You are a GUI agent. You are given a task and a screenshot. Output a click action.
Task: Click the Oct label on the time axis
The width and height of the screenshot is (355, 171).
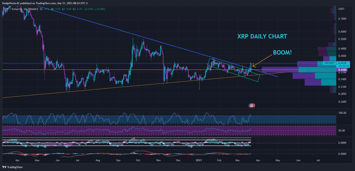(138, 160)
